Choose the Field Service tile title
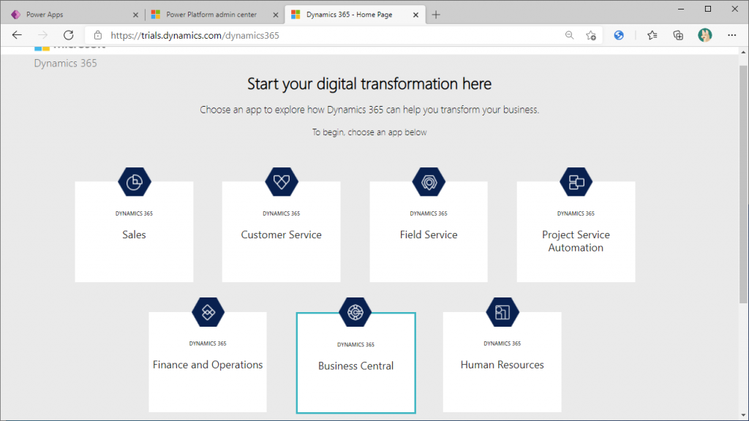 tap(429, 235)
